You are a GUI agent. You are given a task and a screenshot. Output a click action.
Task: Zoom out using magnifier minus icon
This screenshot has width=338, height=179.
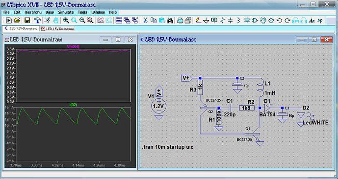82,21
